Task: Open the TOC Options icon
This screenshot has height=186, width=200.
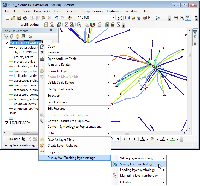Action: click(30, 37)
